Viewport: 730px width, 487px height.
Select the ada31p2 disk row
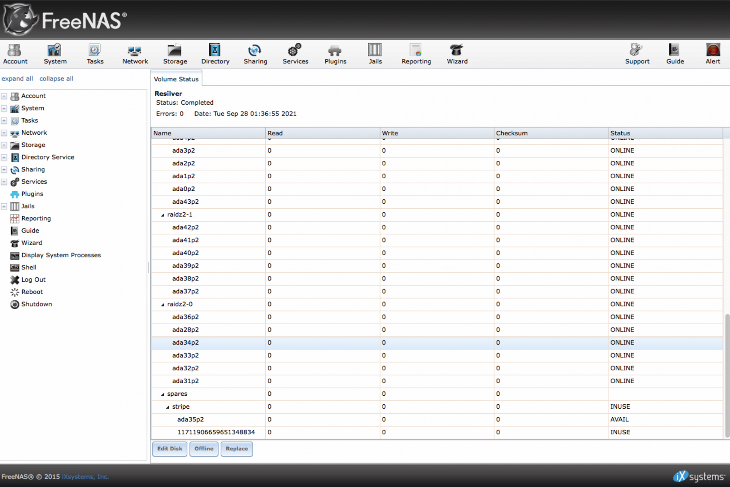click(x=437, y=381)
